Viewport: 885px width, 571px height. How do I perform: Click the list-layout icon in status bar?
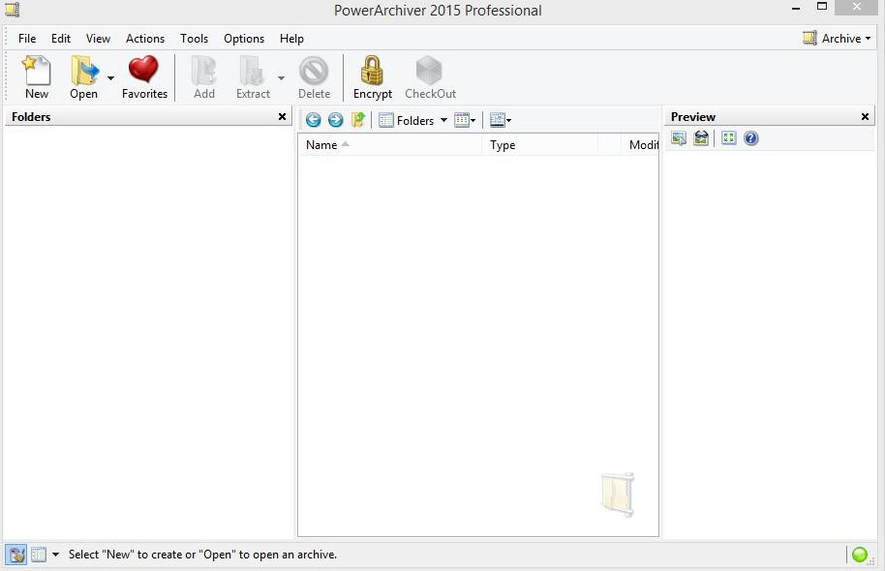click(x=39, y=555)
